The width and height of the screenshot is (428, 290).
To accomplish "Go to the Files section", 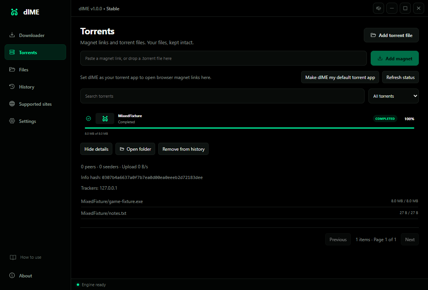I will coord(35,69).
